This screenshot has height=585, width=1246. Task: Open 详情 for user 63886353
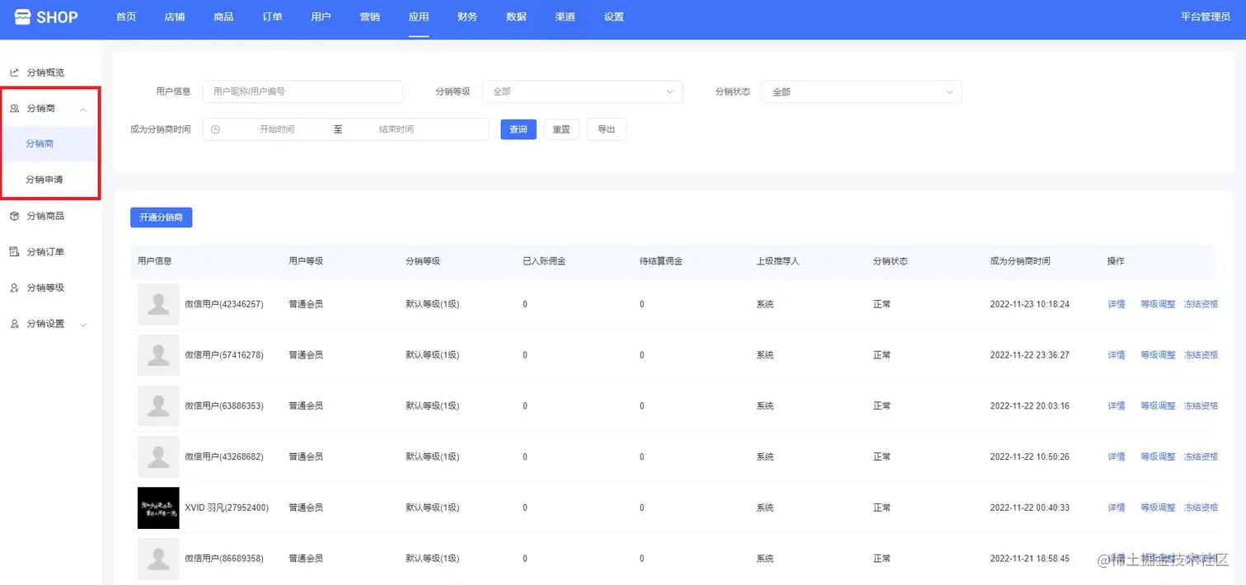[1117, 406]
